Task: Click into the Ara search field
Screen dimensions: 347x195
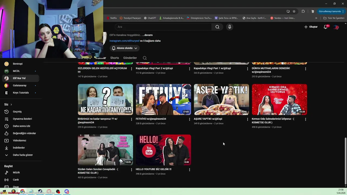Action: (163, 27)
